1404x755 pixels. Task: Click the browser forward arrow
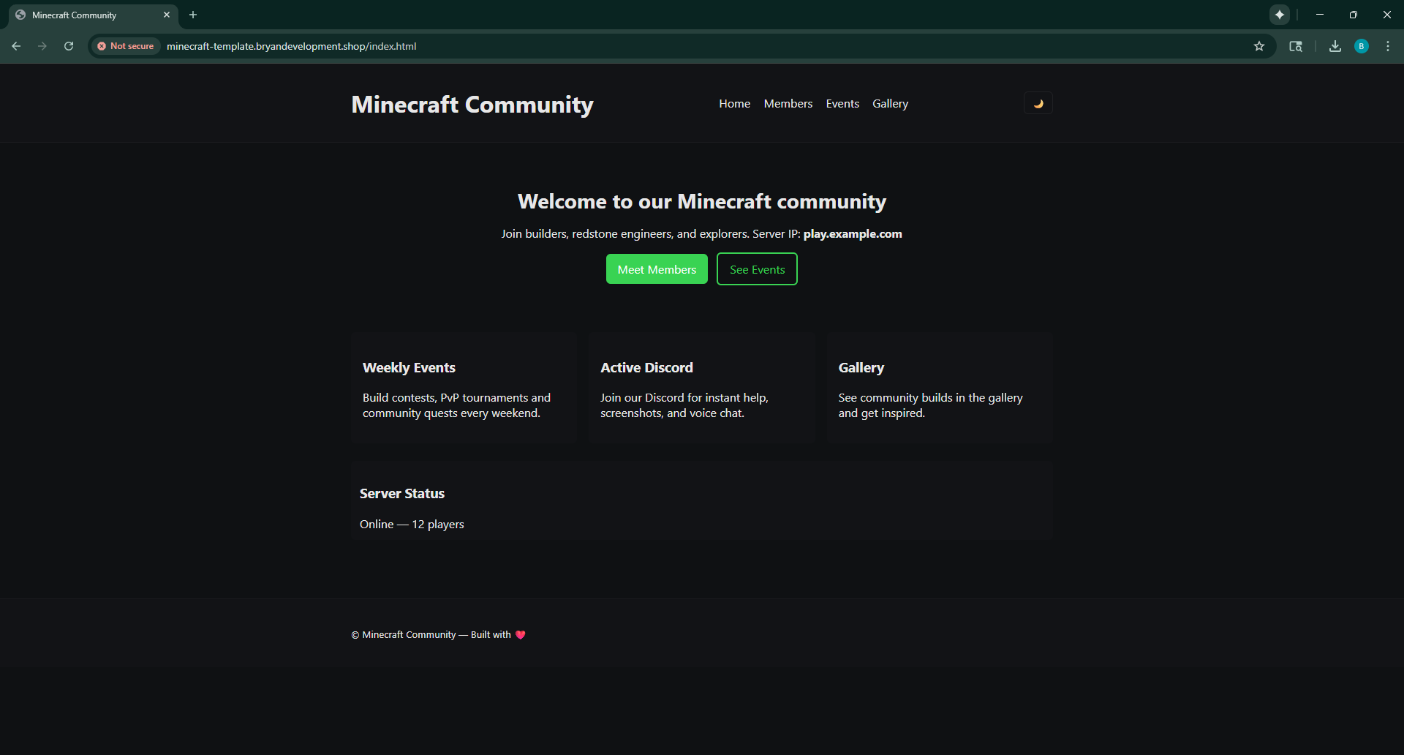42,46
